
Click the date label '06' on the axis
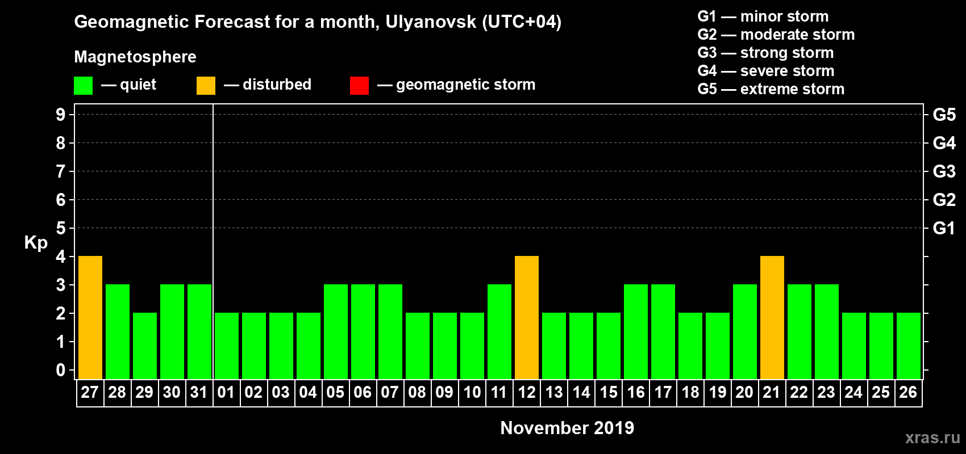click(363, 393)
